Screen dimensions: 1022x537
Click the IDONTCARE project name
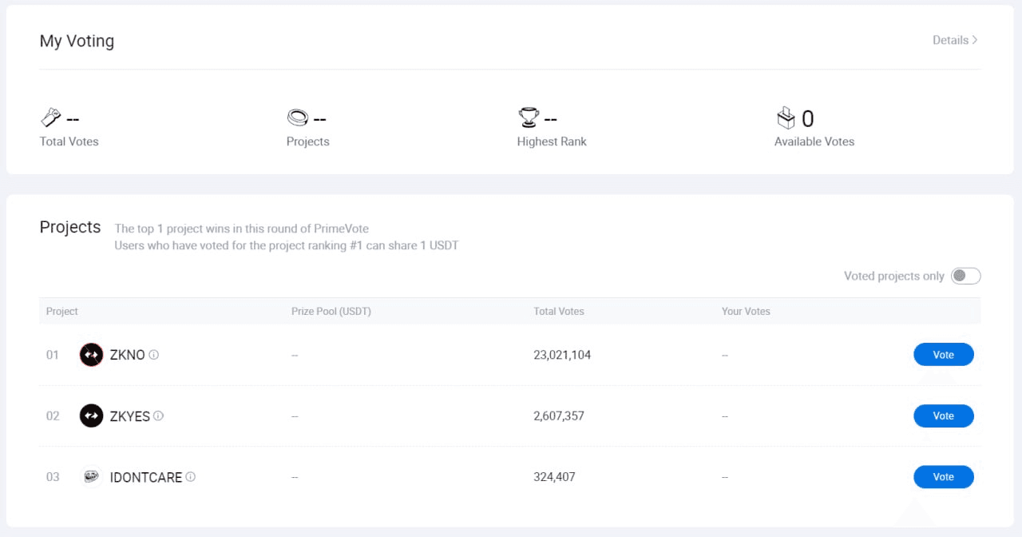pos(146,477)
